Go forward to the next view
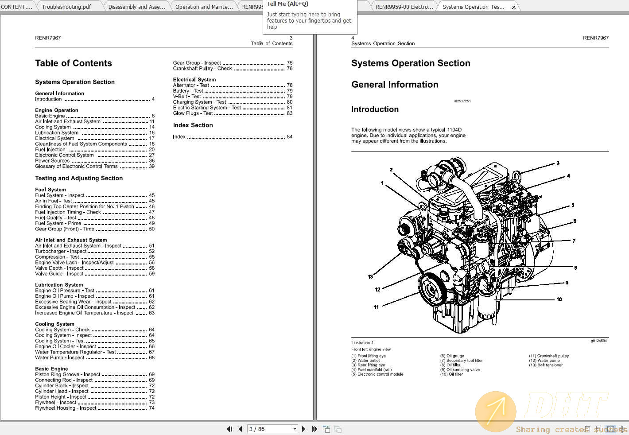Image resolution: width=629 pixels, height=435 pixels. coord(338,429)
